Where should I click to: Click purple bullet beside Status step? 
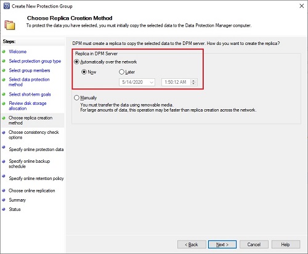(x=4, y=209)
